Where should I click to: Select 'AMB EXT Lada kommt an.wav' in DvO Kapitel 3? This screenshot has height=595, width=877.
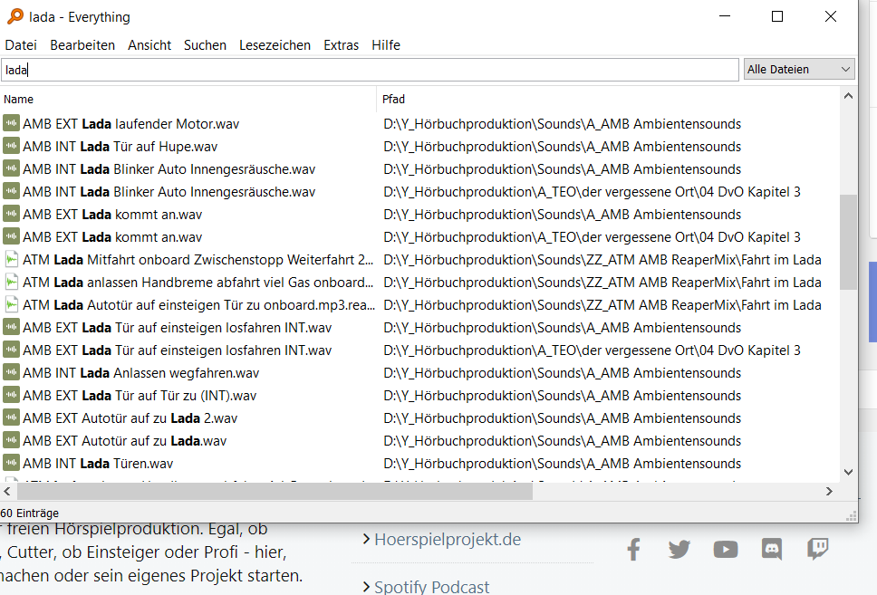(x=112, y=237)
